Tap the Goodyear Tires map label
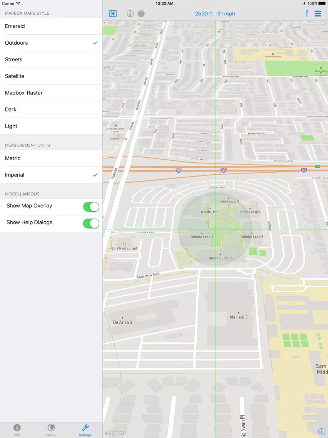 118,138
